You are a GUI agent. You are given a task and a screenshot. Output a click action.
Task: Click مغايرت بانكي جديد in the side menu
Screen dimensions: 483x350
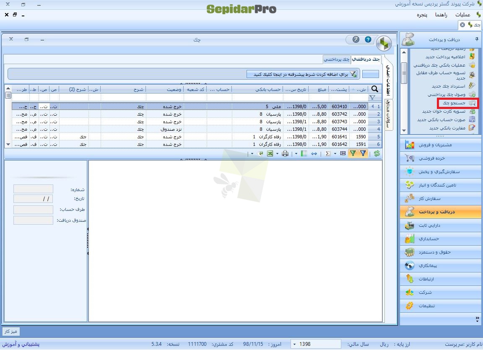click(452, 128)
